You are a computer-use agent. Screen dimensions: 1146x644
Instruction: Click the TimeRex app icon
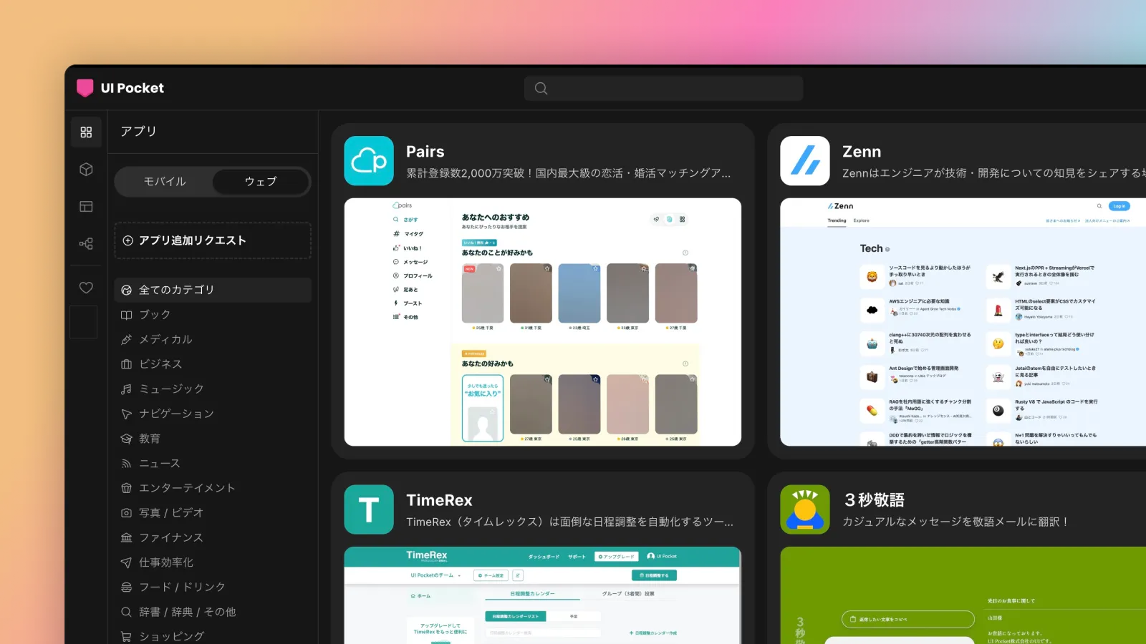(x=369, y=509)
